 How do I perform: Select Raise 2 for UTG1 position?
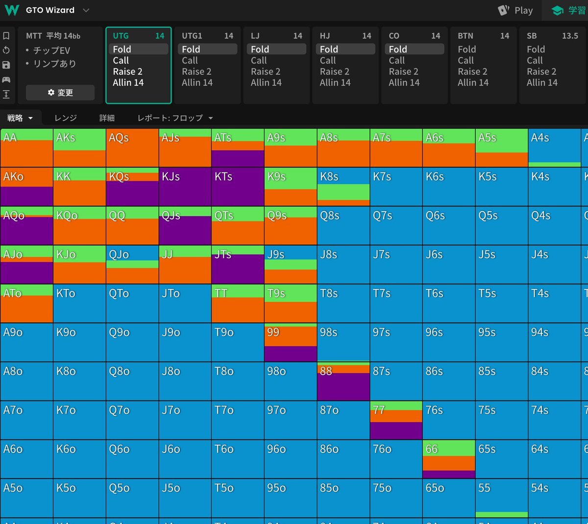196,71
